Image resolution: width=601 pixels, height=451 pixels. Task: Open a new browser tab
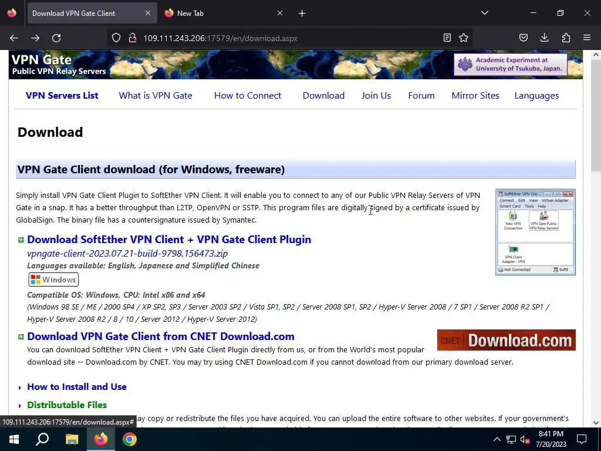coord(302,14)
